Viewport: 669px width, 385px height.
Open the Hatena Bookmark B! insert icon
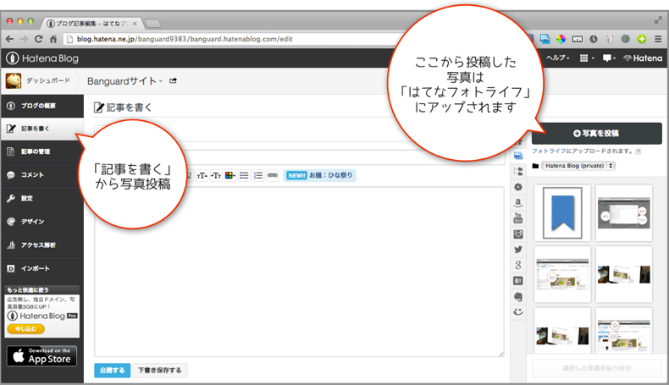tap(518, 281)
